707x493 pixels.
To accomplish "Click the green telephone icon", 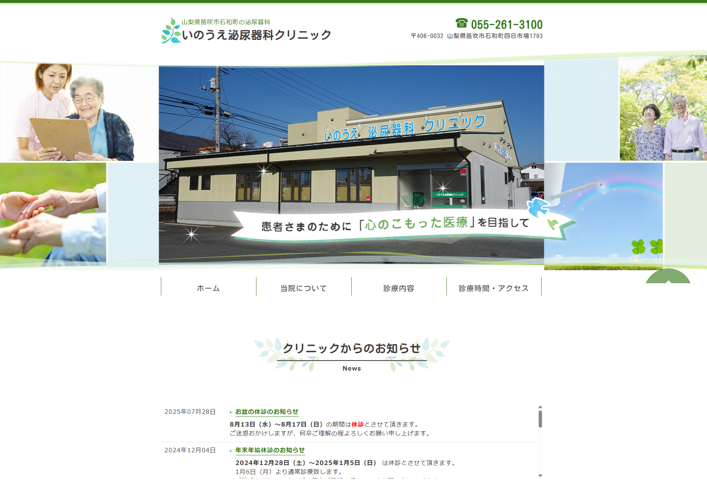I will 461,24.
